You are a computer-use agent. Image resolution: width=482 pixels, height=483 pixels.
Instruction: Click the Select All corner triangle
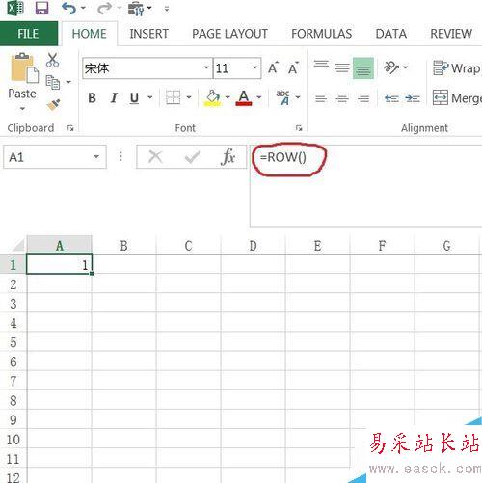[18, 245]
